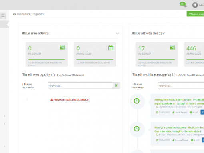This screenshot has width=204, height=153.
Task: Click the calendar icon in the 0 Anno 2020 card
Action: (x=111, y=48)
